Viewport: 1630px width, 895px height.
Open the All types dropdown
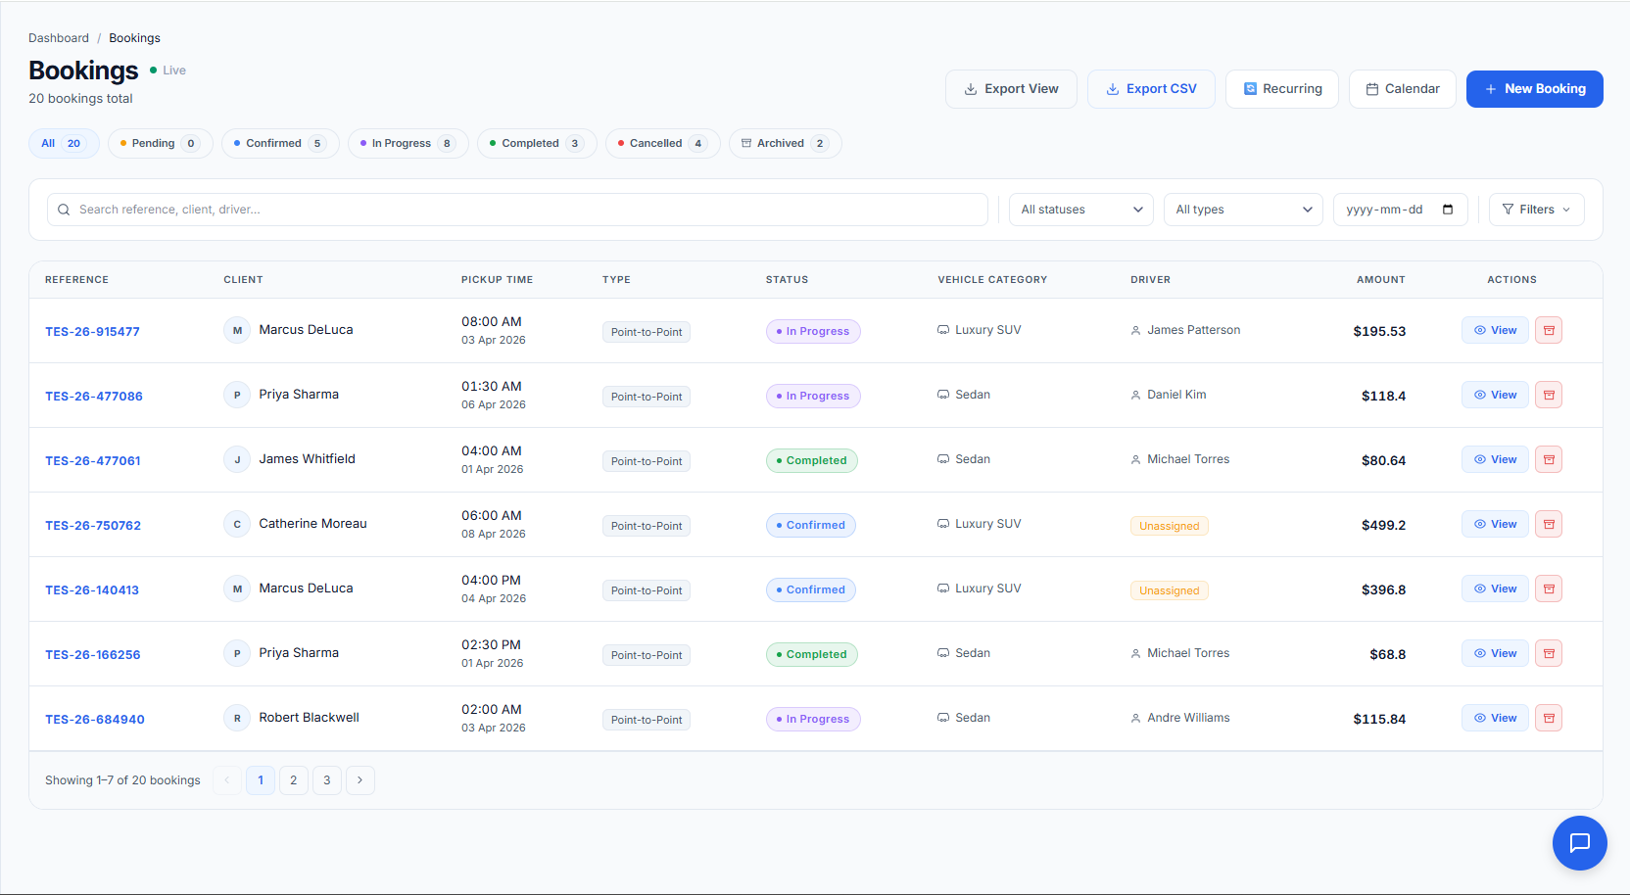[1243, 209]
